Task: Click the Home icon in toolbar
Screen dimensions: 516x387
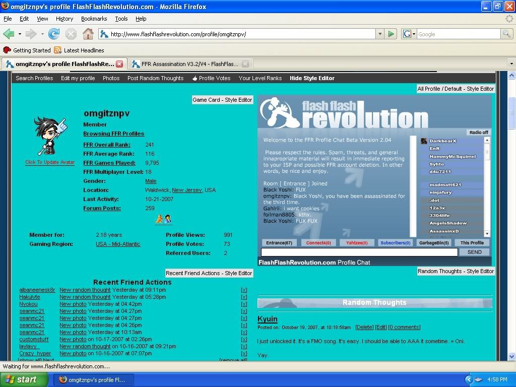Action: [88, 34]
